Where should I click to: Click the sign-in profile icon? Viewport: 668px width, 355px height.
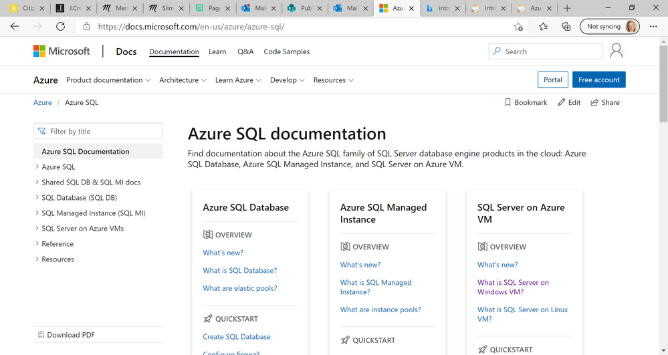point(617,51)
